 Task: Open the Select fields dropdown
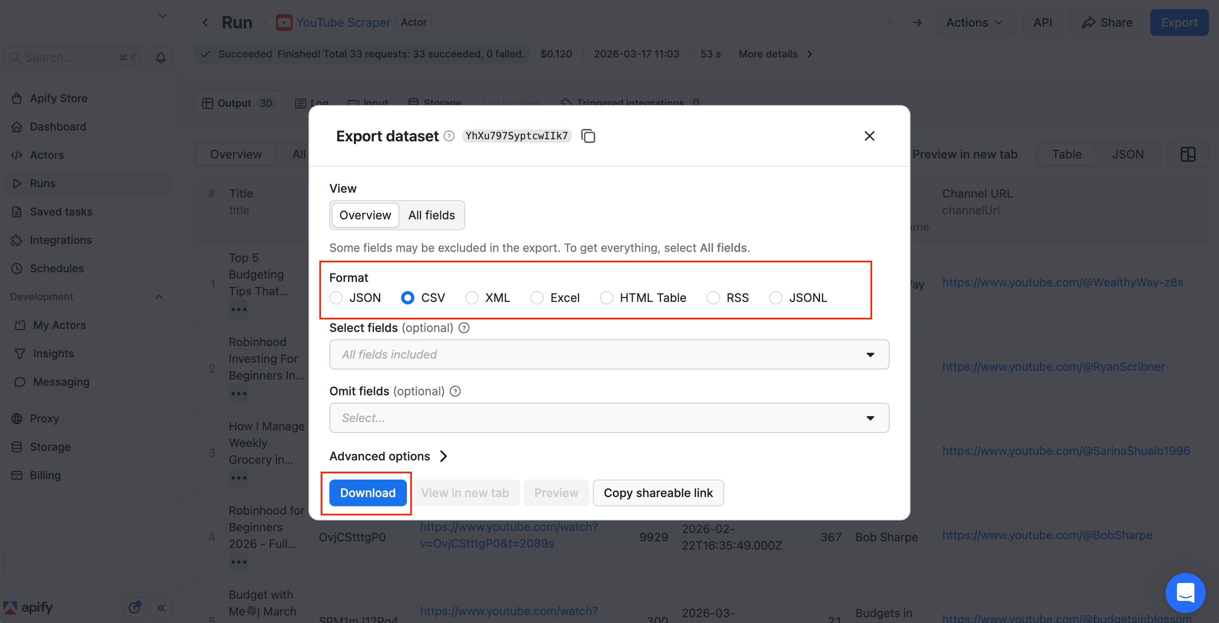pos(609,354)
